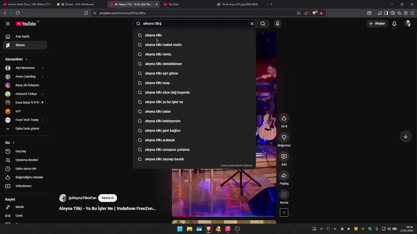Image resolution: width=417 pixels, height=234 pixels.
Task: Click Arama tahminlerini bildirme link
Action: pyautogui.click(x=237, y=165)
